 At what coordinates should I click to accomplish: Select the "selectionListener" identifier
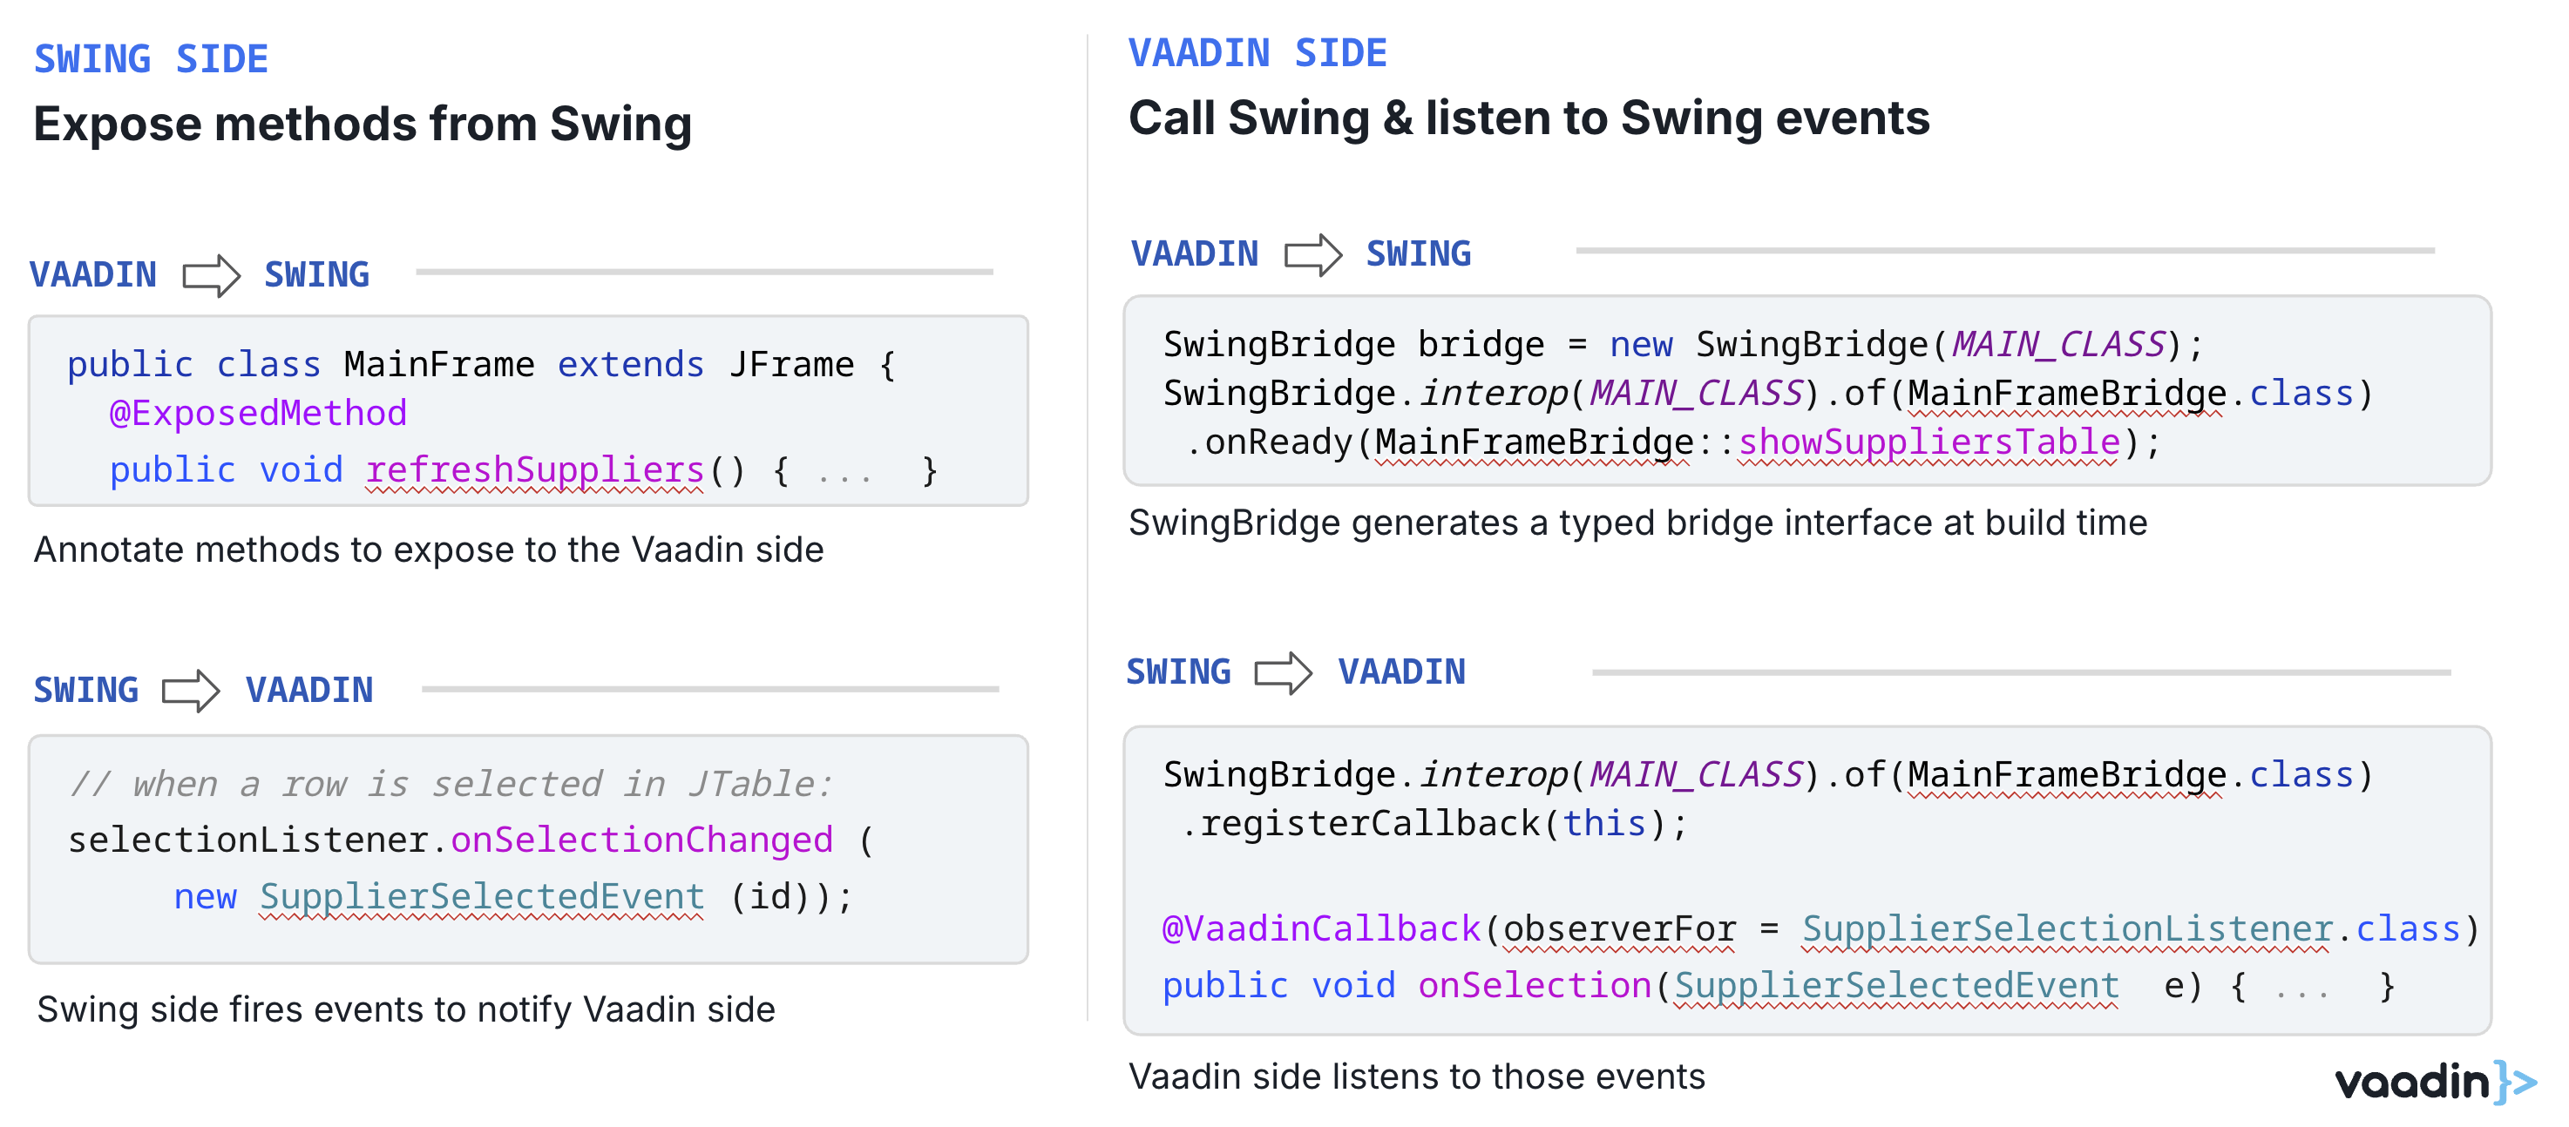tap(247, 839)
